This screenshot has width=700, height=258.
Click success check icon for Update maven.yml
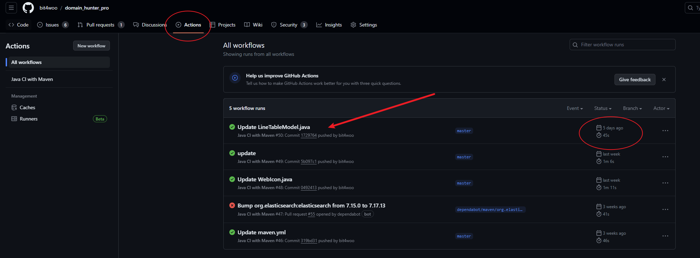pos(232,232)
